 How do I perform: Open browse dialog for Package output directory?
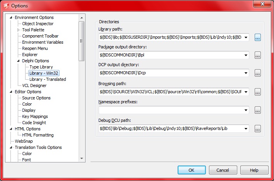(x=258, y=55)
